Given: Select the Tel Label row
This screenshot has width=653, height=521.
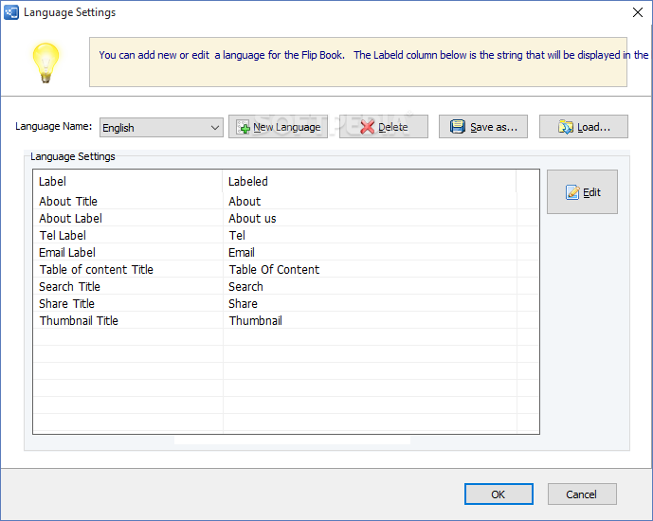Looking at the screenshot, I should point(286,236).
